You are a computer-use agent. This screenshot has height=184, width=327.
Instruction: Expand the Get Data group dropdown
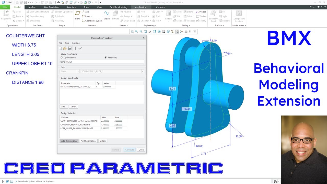pos(38,26)
